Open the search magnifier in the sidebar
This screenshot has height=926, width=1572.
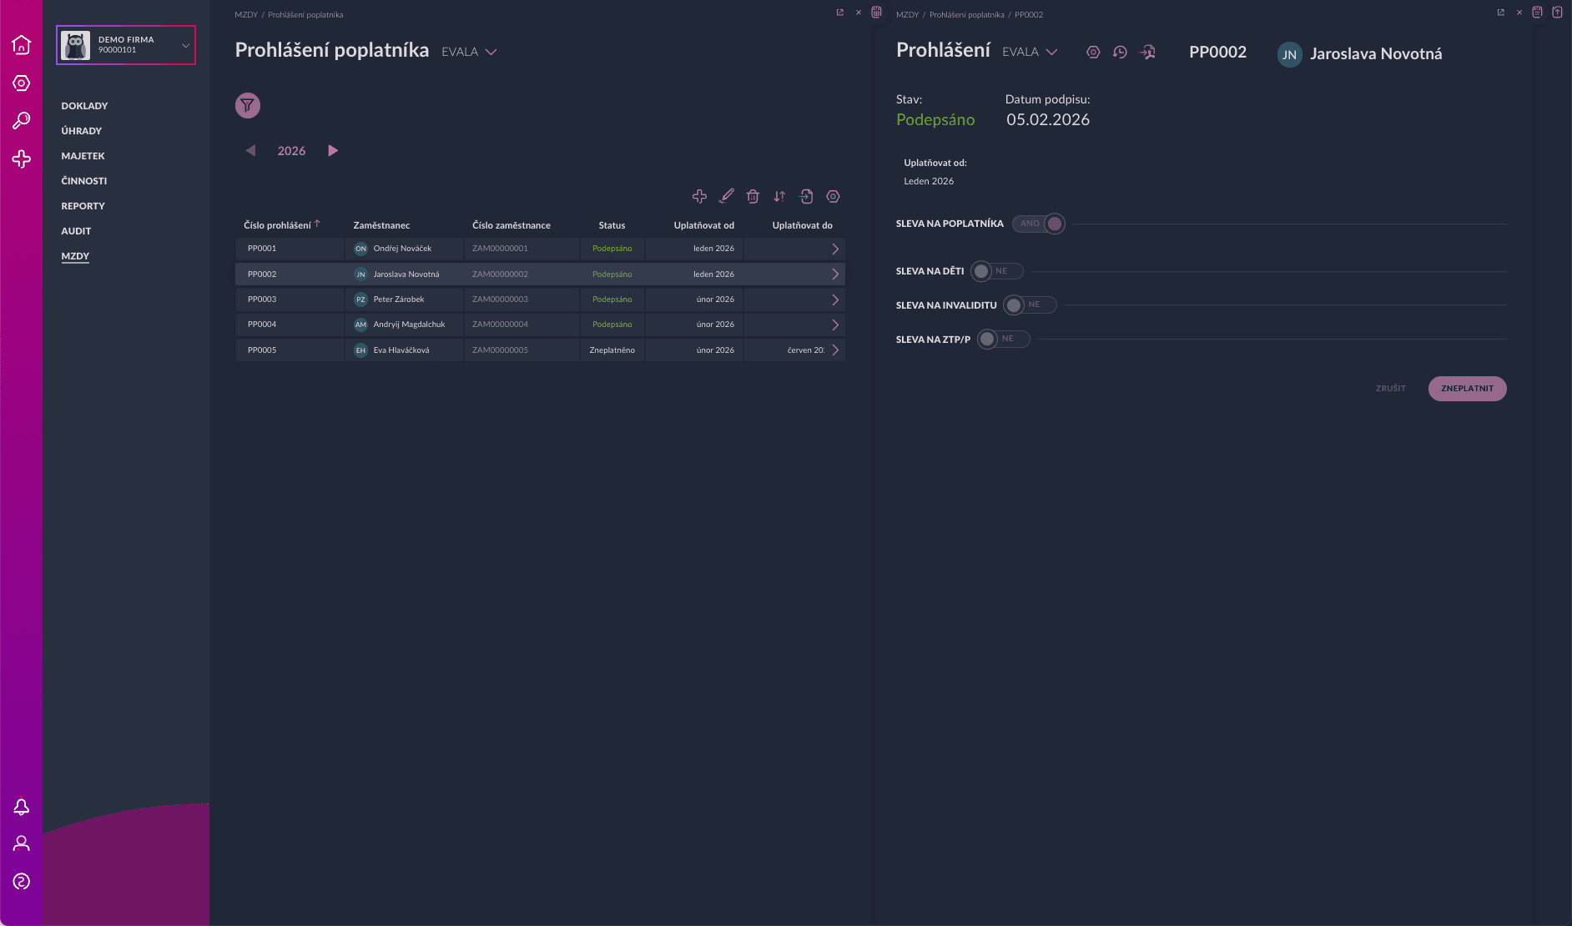point(22,121)
